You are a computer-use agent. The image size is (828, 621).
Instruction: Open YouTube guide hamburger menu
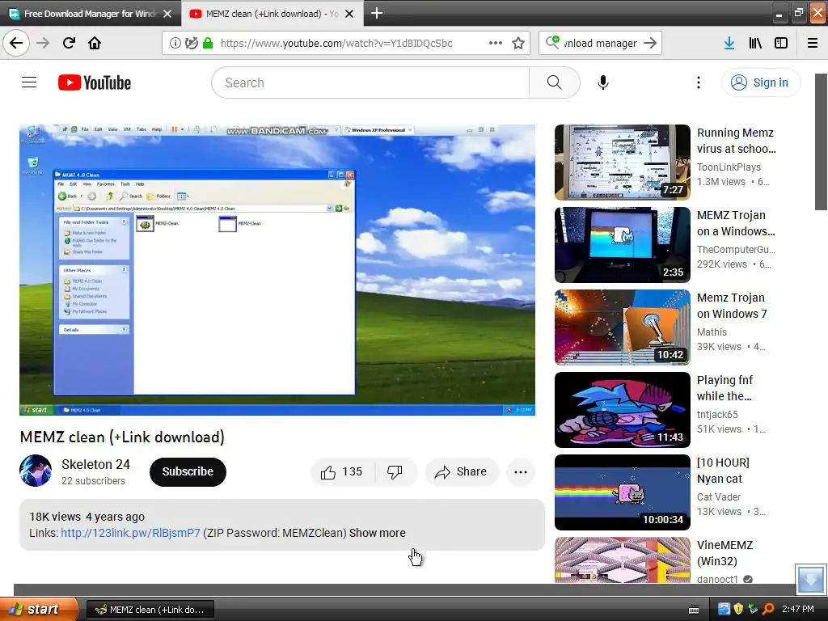(x=29, y=82)
